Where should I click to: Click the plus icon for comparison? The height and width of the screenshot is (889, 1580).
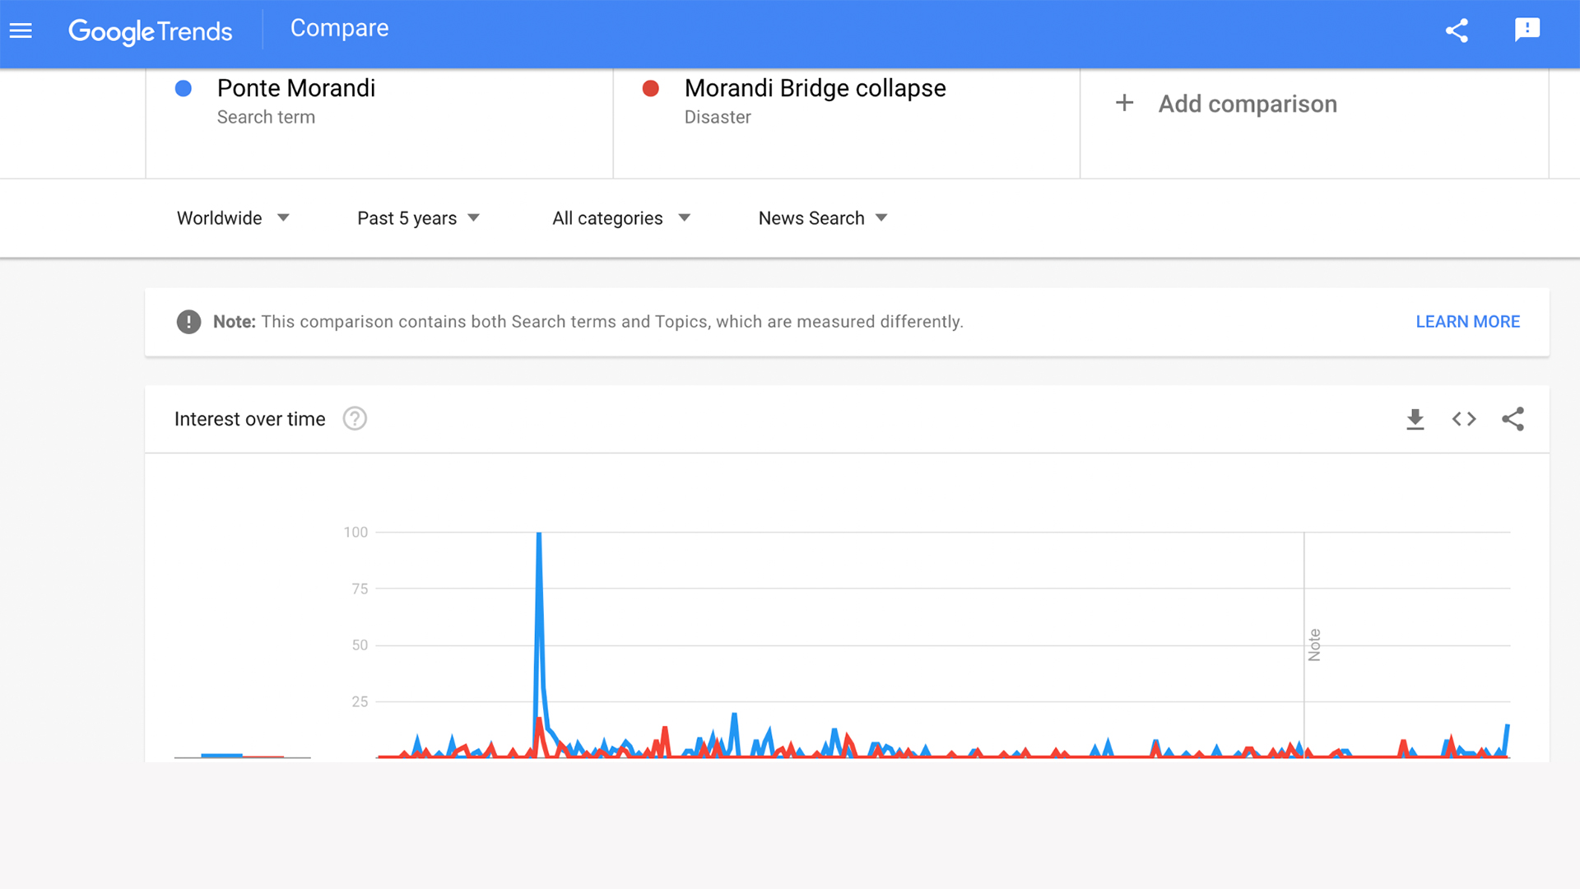tap(1124, 104)
